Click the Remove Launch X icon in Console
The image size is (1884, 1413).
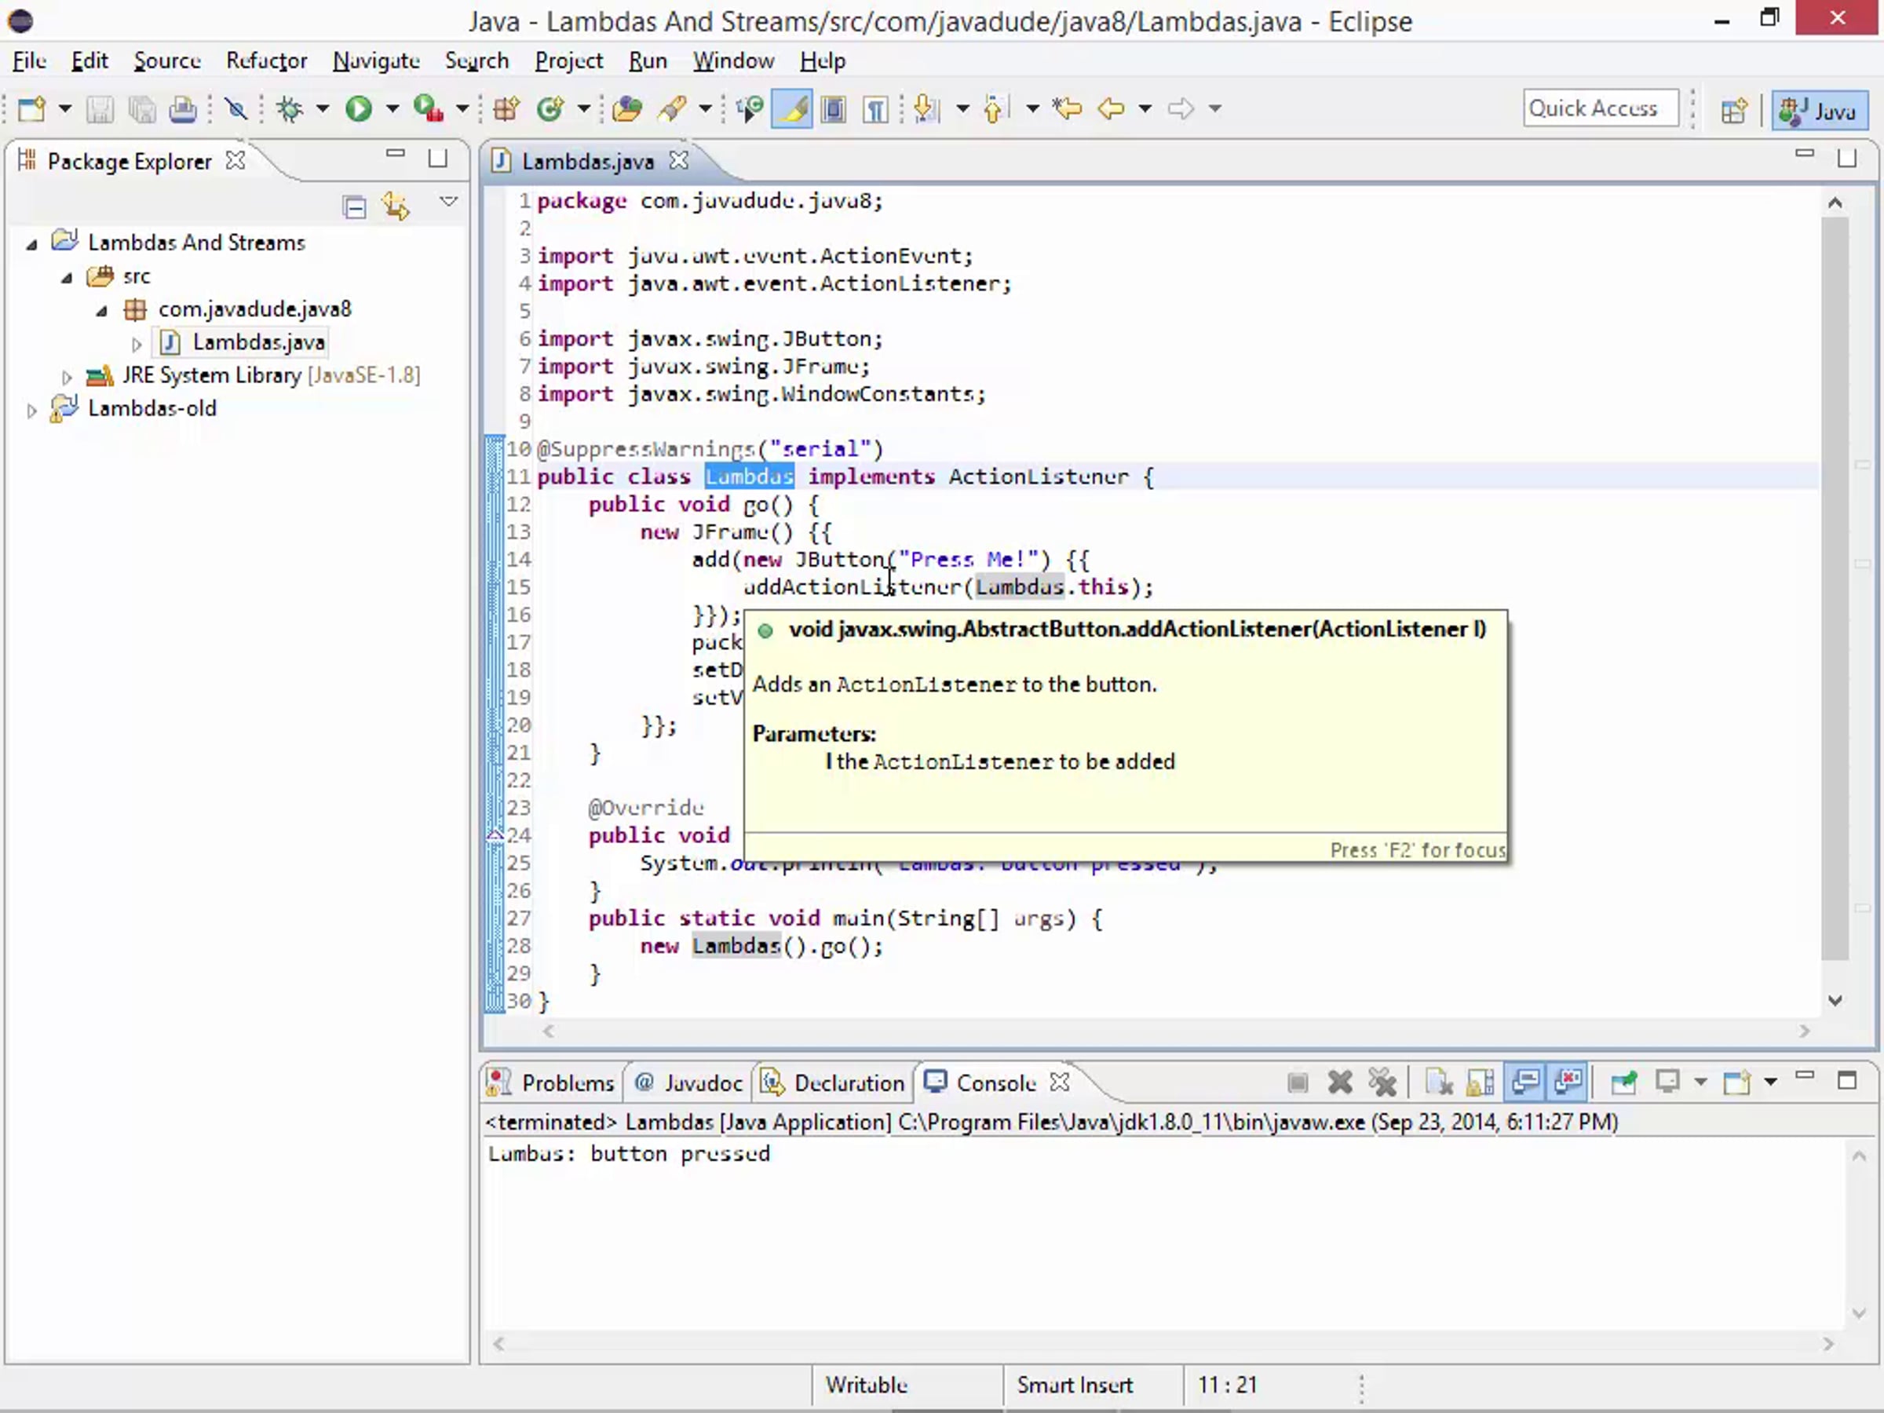click(x=1340, y=1083)
